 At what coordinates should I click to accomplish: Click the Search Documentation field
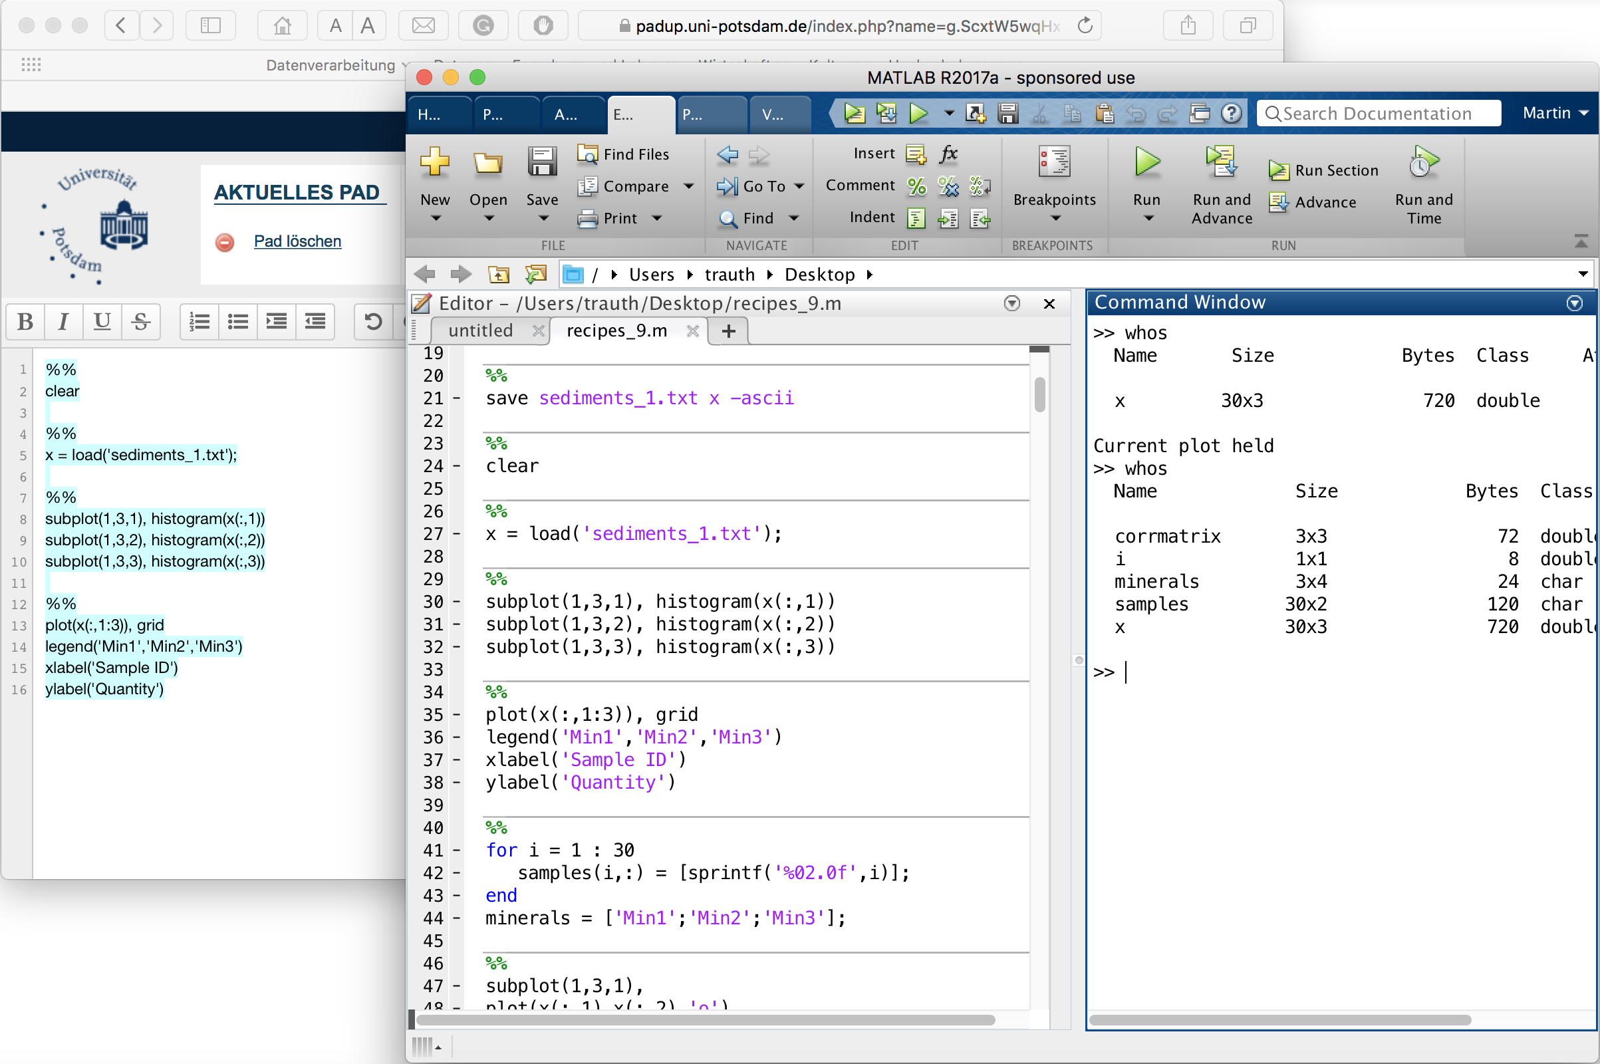tap(1377, 113)
